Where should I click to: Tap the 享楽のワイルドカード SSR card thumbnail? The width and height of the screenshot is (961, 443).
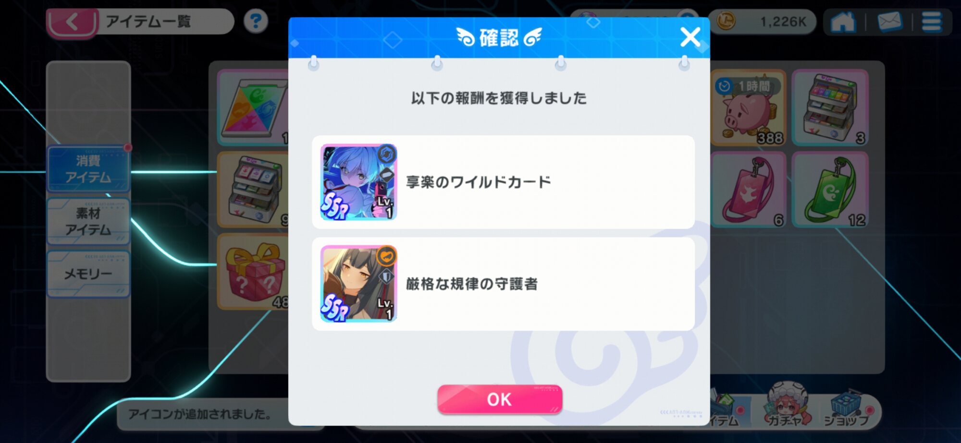tap(358, 182)
